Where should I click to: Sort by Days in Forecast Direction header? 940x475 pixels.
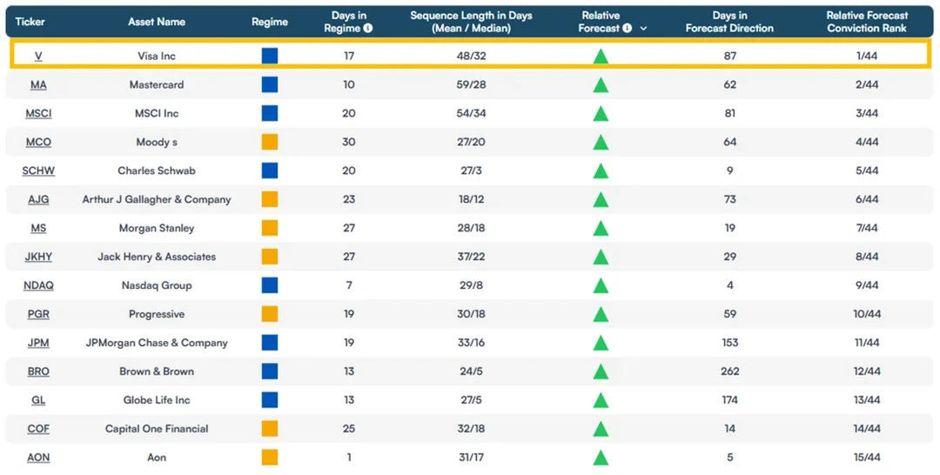729,22
